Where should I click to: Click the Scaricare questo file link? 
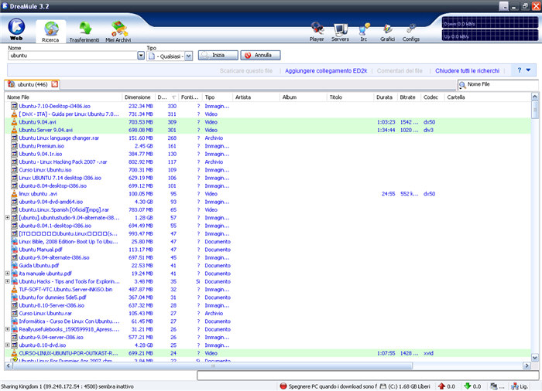pyautogui.click(x=246, y=71)
